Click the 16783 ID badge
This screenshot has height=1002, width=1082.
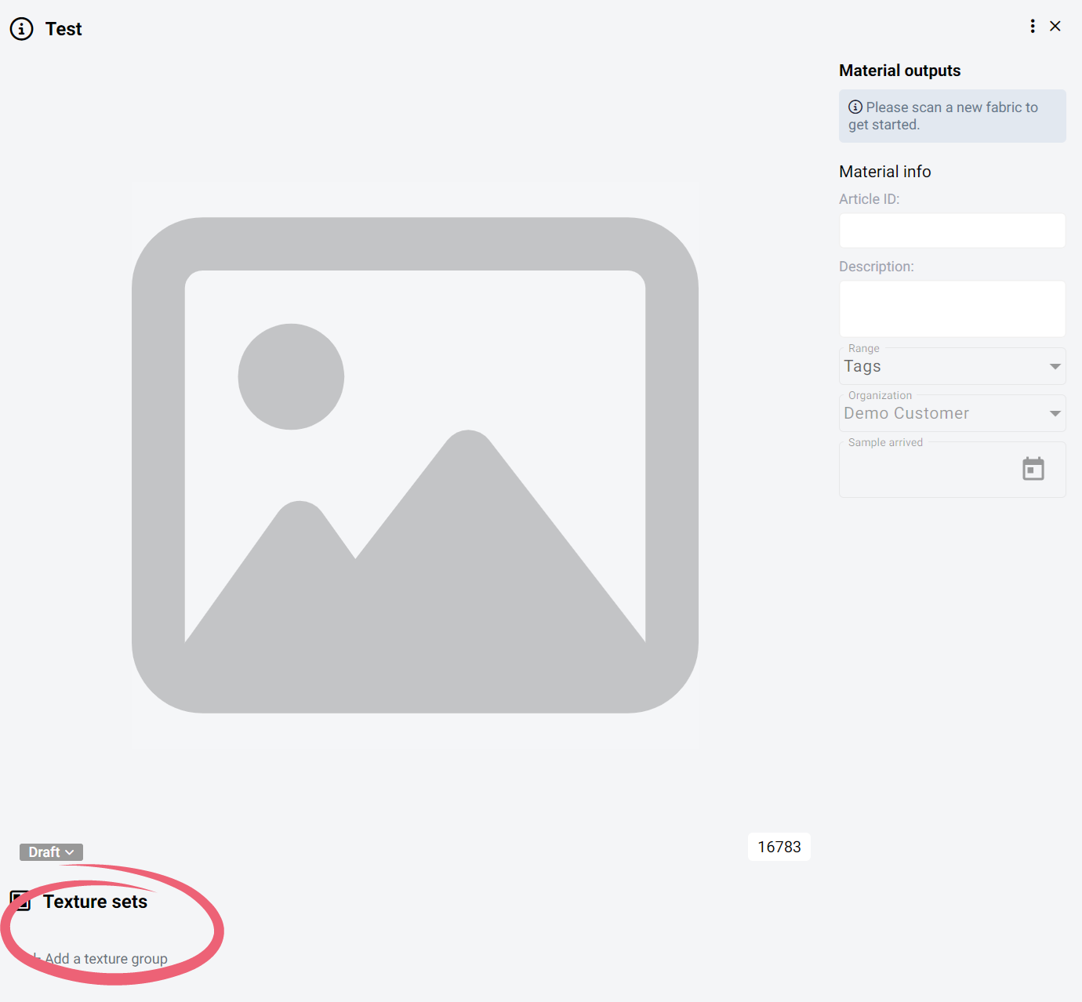(x=779, y=847)
